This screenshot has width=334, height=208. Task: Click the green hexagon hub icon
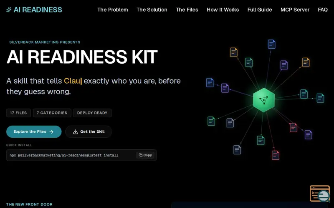264,100
